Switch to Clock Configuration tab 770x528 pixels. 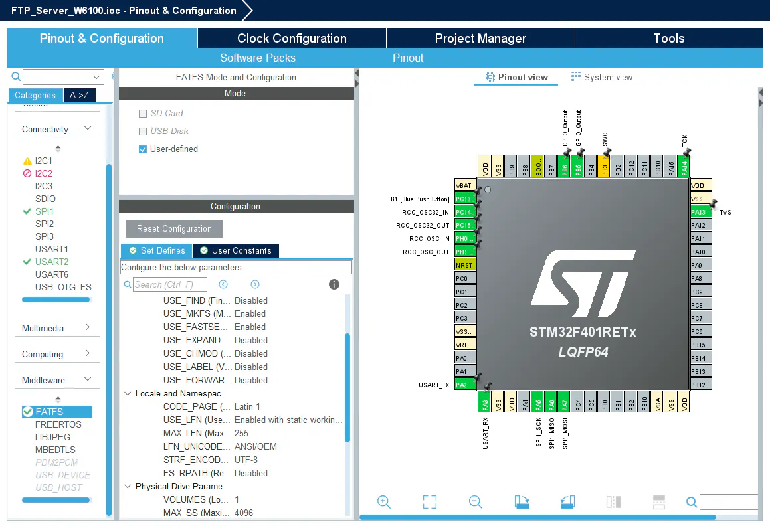[x=292, y=39]
